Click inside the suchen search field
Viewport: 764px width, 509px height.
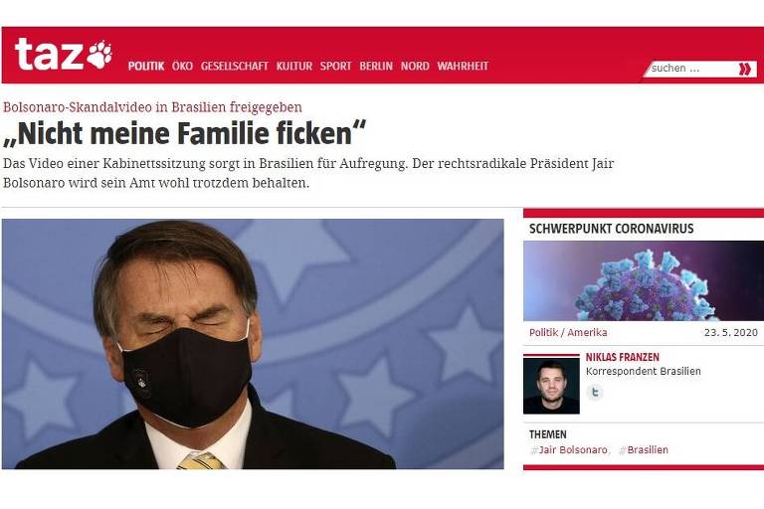pos(692,69)
